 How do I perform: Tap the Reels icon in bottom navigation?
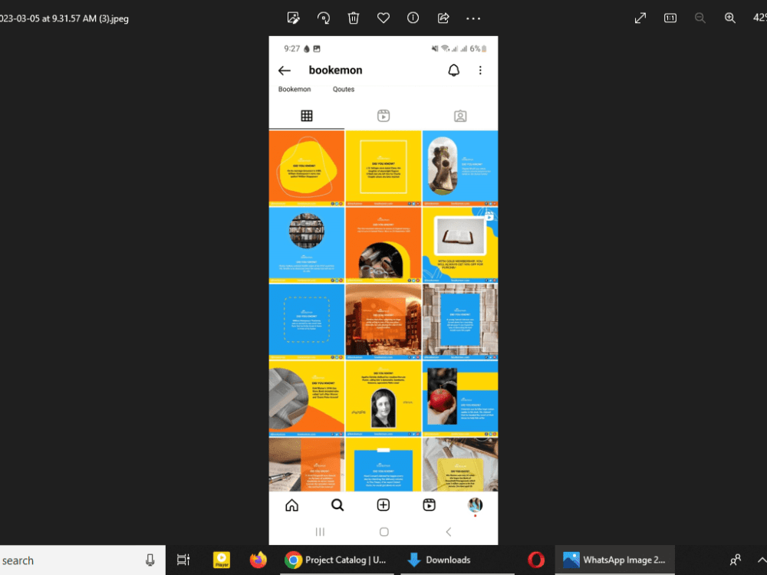(x=429, y=505)
